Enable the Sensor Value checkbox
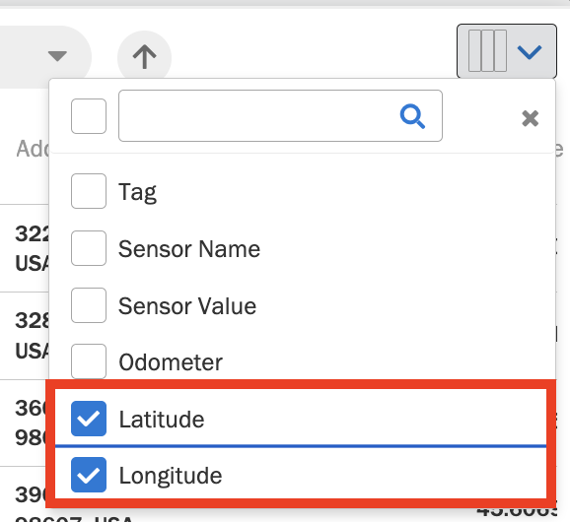Viewport: 570px width, 522px height. (x=89, y=305)
